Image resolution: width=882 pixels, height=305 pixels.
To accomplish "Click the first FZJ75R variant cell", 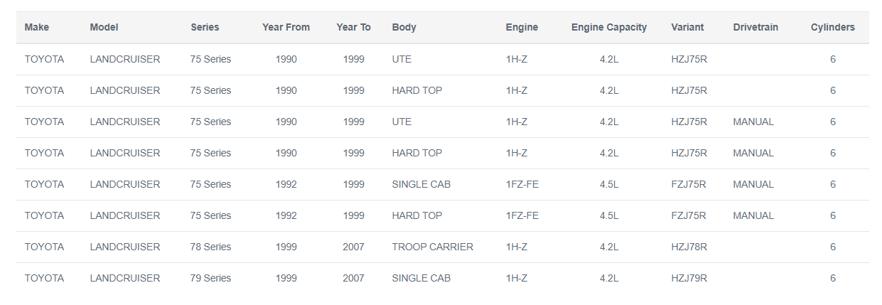I will point(688,184).
